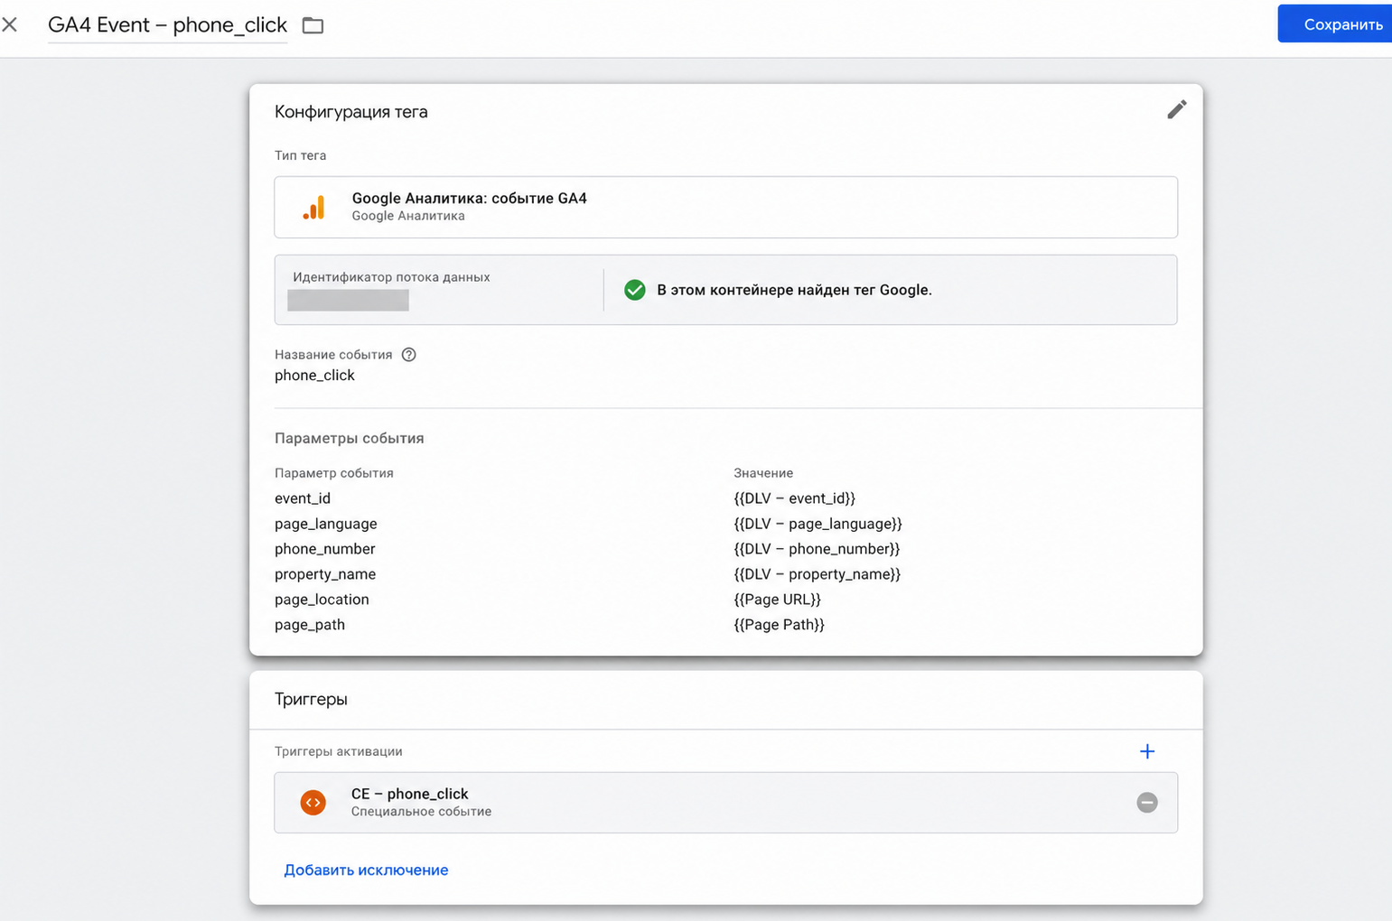Rename tag title GA4 Event – phone_click

point(167,25)
